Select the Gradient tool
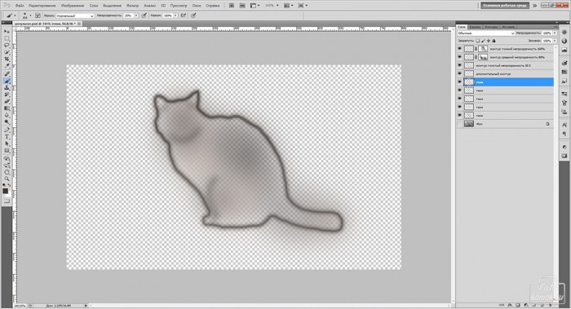 tap(7, 108)
